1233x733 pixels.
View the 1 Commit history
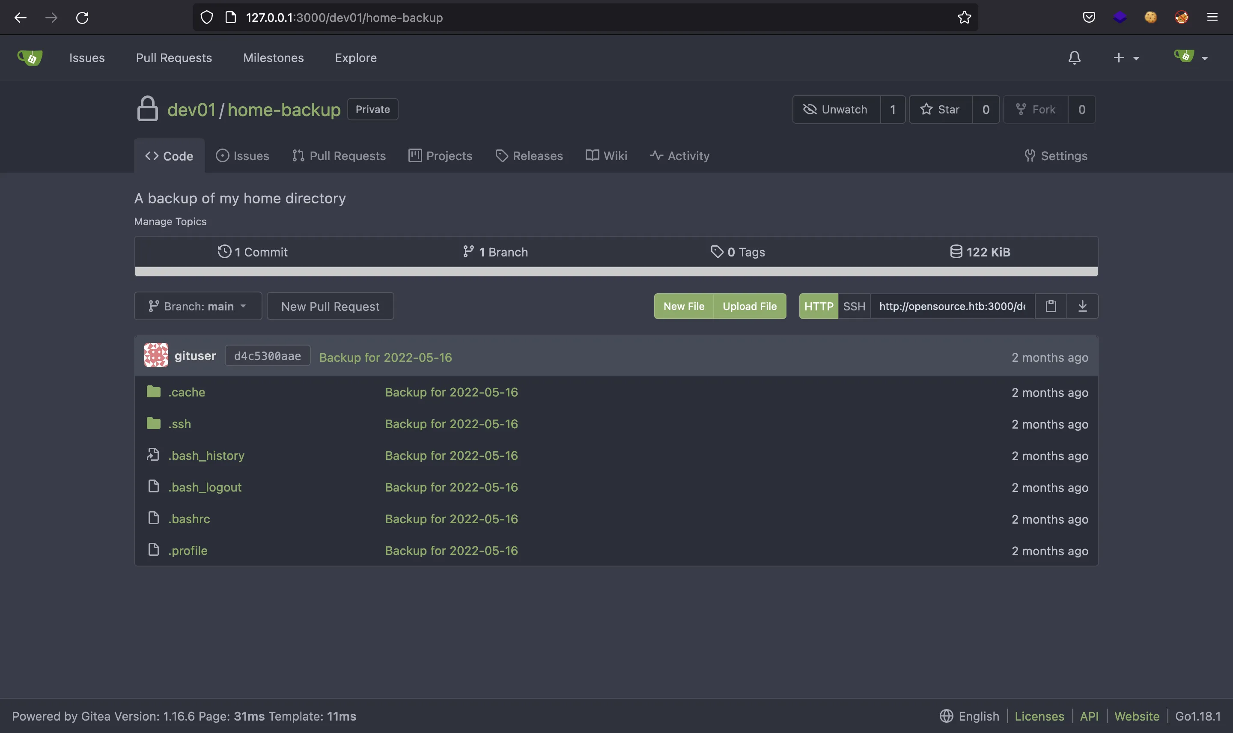[x=252, y=252]
